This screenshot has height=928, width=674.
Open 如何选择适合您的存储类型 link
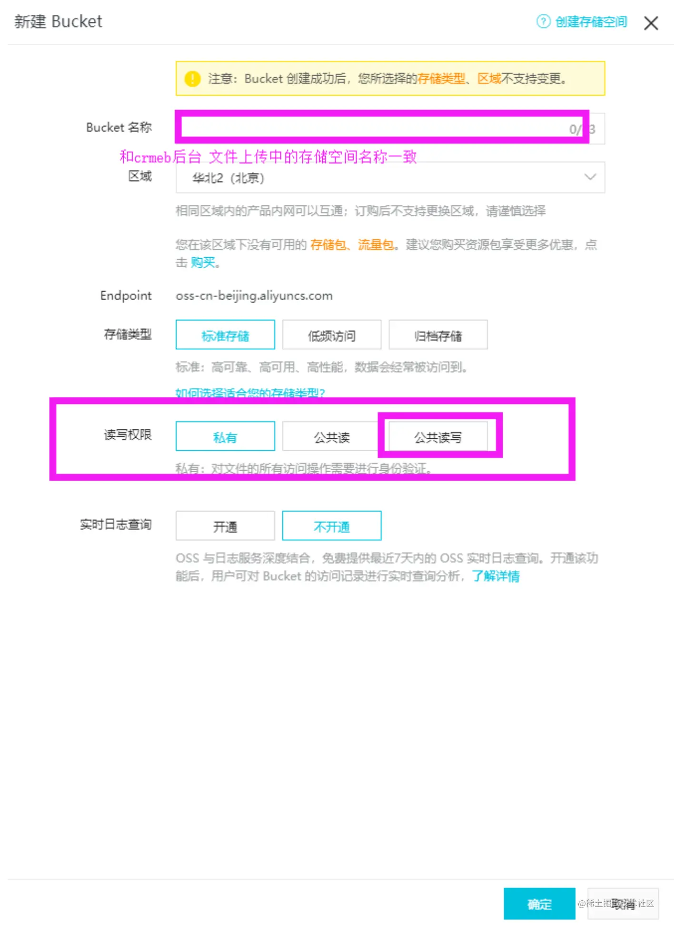[250, 393]
